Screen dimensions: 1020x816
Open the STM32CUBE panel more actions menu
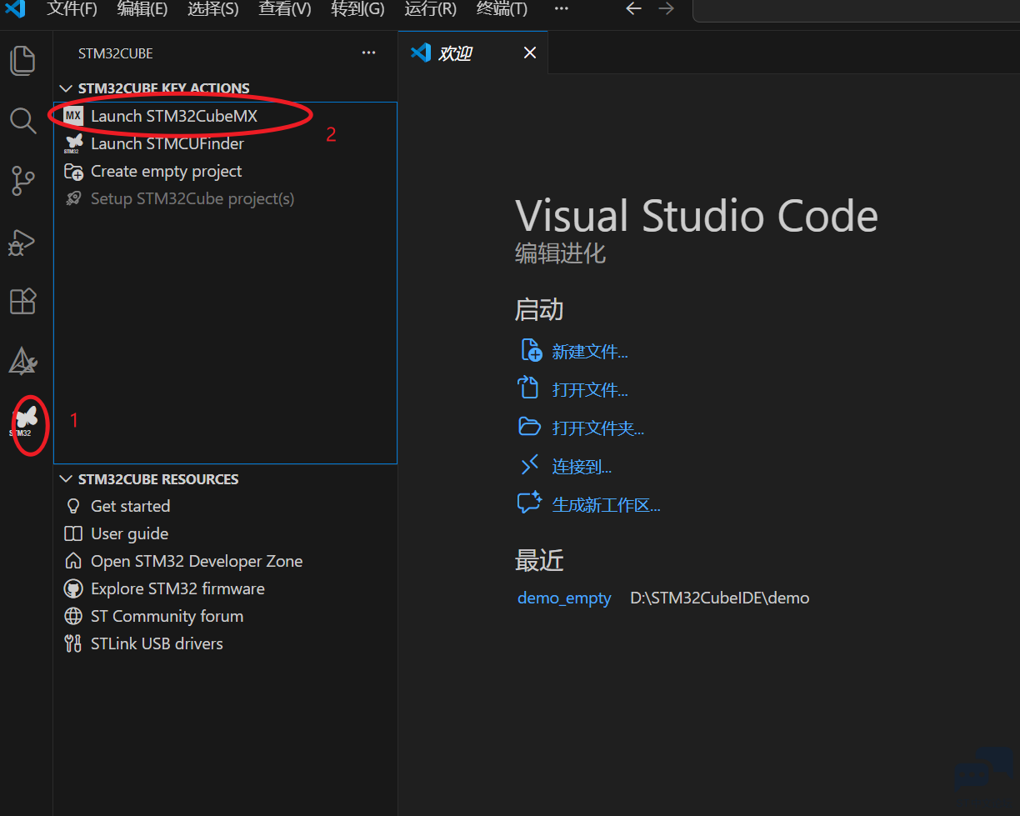(369, 53)
